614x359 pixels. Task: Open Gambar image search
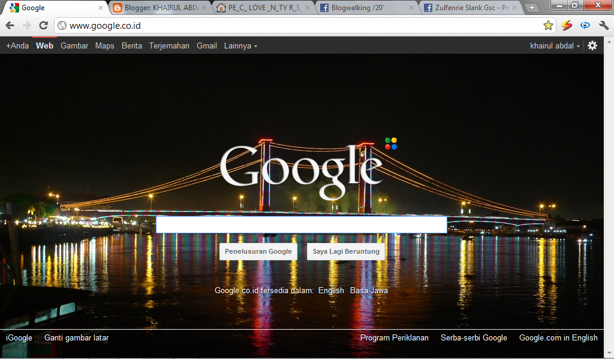74,45
